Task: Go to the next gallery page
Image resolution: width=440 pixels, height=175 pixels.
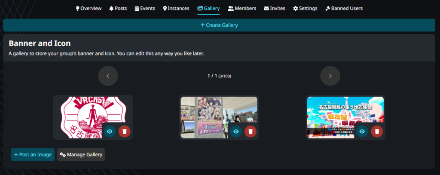Action: tap(330, 76)
